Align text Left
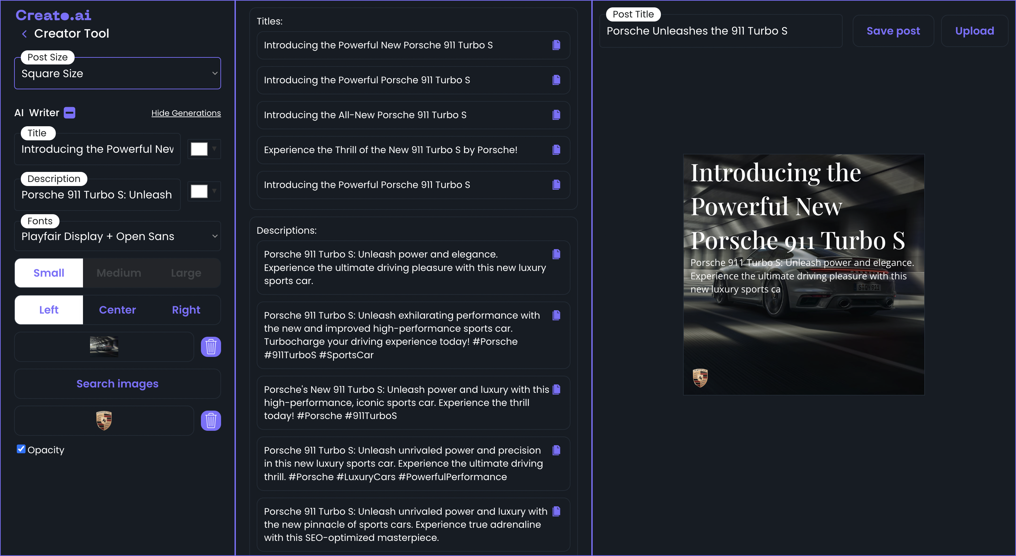The image size is (1016, 556). click(49, 310)
